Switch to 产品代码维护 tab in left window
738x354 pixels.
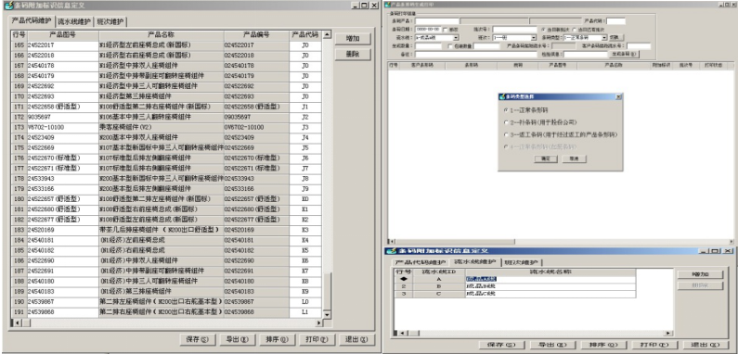tap(32, 21)
